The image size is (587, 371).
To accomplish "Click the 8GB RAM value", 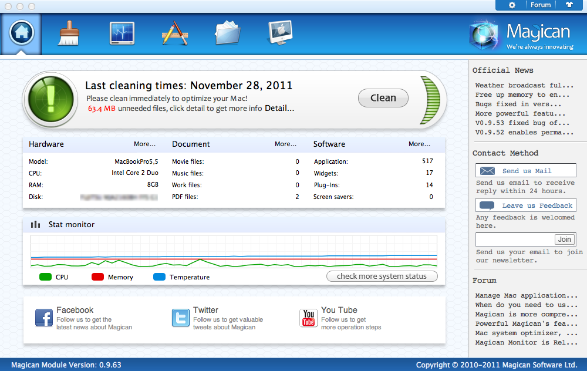I will (153, 184).
